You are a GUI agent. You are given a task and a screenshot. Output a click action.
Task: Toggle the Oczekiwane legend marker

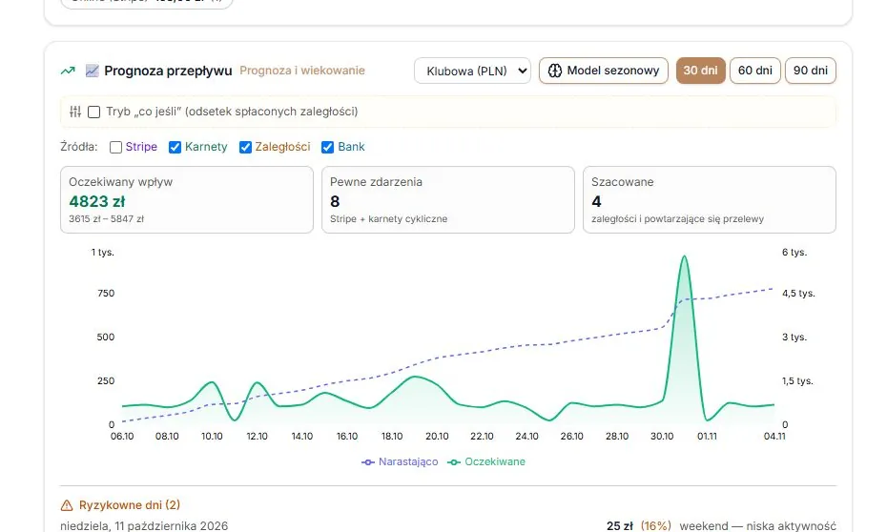click(x=454, y=461)
